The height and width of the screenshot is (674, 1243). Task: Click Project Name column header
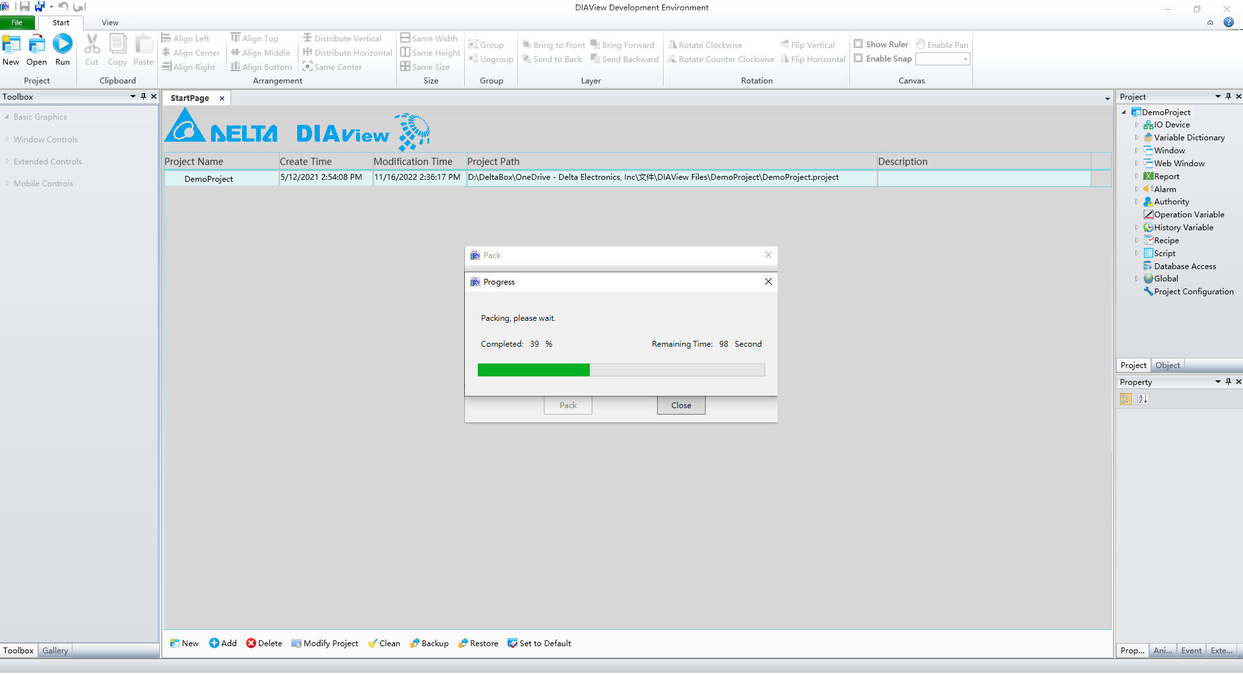[221, 162]
